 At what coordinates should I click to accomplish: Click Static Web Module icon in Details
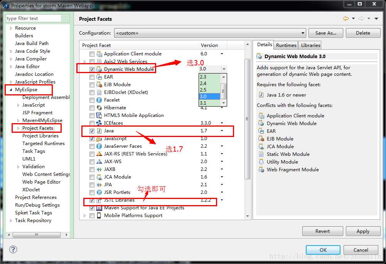[261, 154]
